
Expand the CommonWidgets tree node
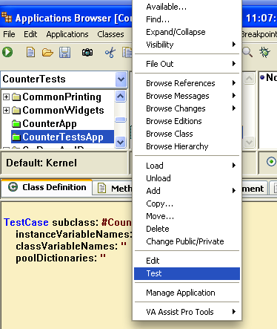pos(6,110)
